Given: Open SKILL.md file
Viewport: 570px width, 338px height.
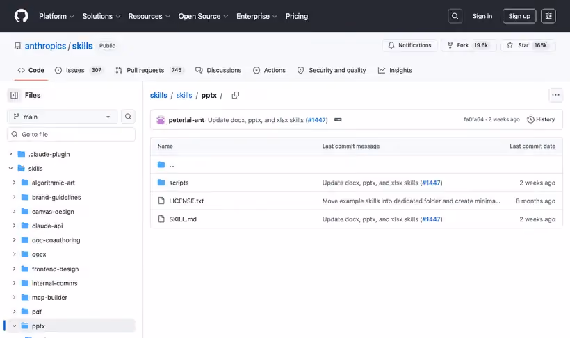Looking at the screenshot, I should (183, 219).
